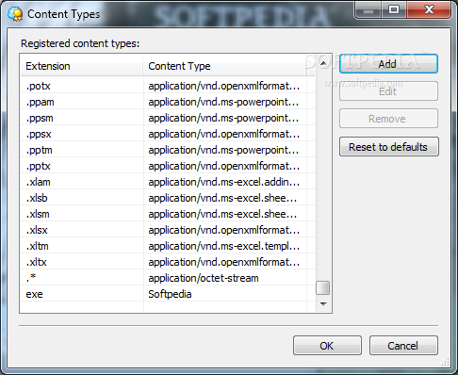Click the Edit button

pos(388,91)
